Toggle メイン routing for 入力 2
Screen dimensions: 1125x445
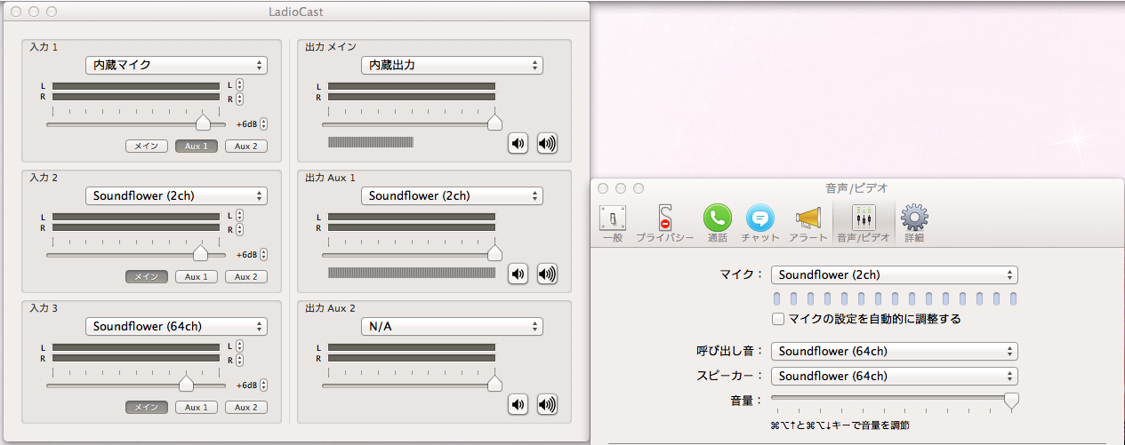click(x=146, y=276)
